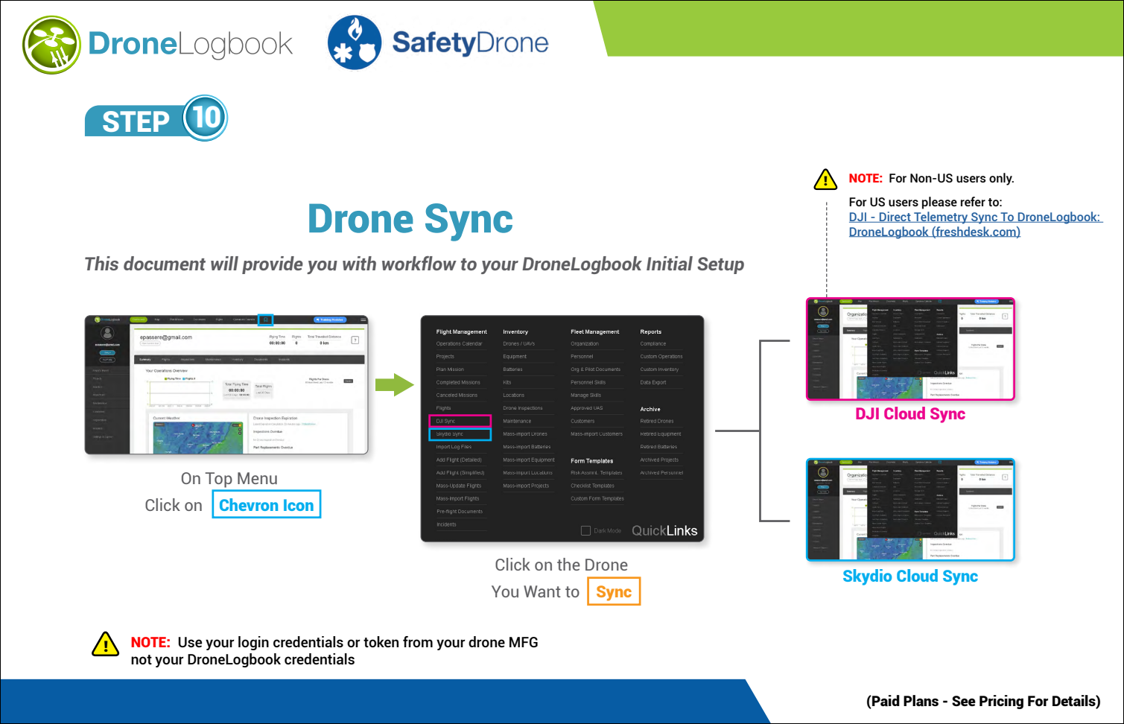Click the hamburger menu icon in dashboard screenshot
1124x724 pixels.
(363, 320)
